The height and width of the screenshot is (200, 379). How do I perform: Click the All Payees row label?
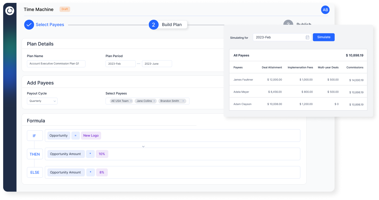coord(241,56)
